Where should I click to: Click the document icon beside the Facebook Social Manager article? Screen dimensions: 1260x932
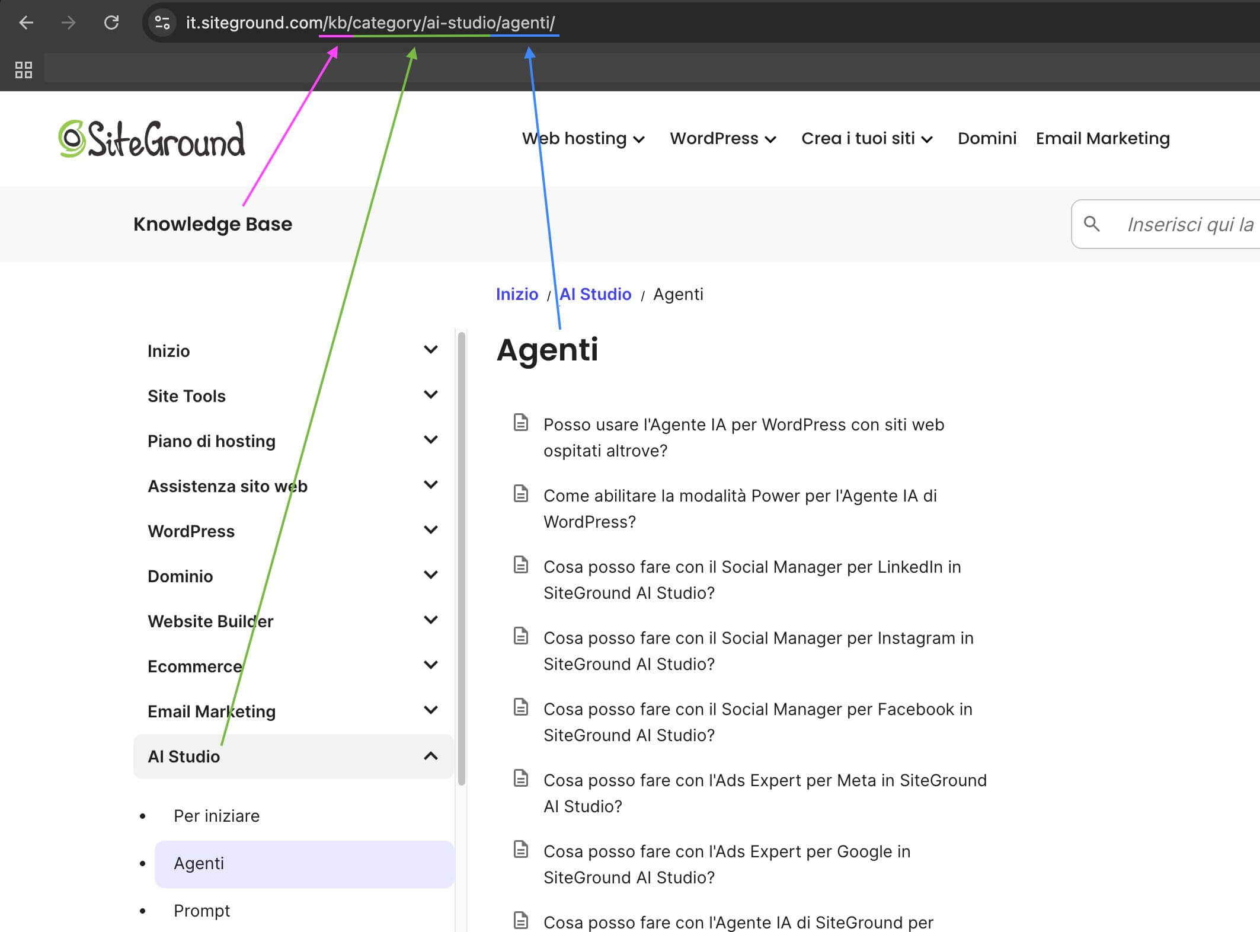pyautogui.click(x=522, y=707)
